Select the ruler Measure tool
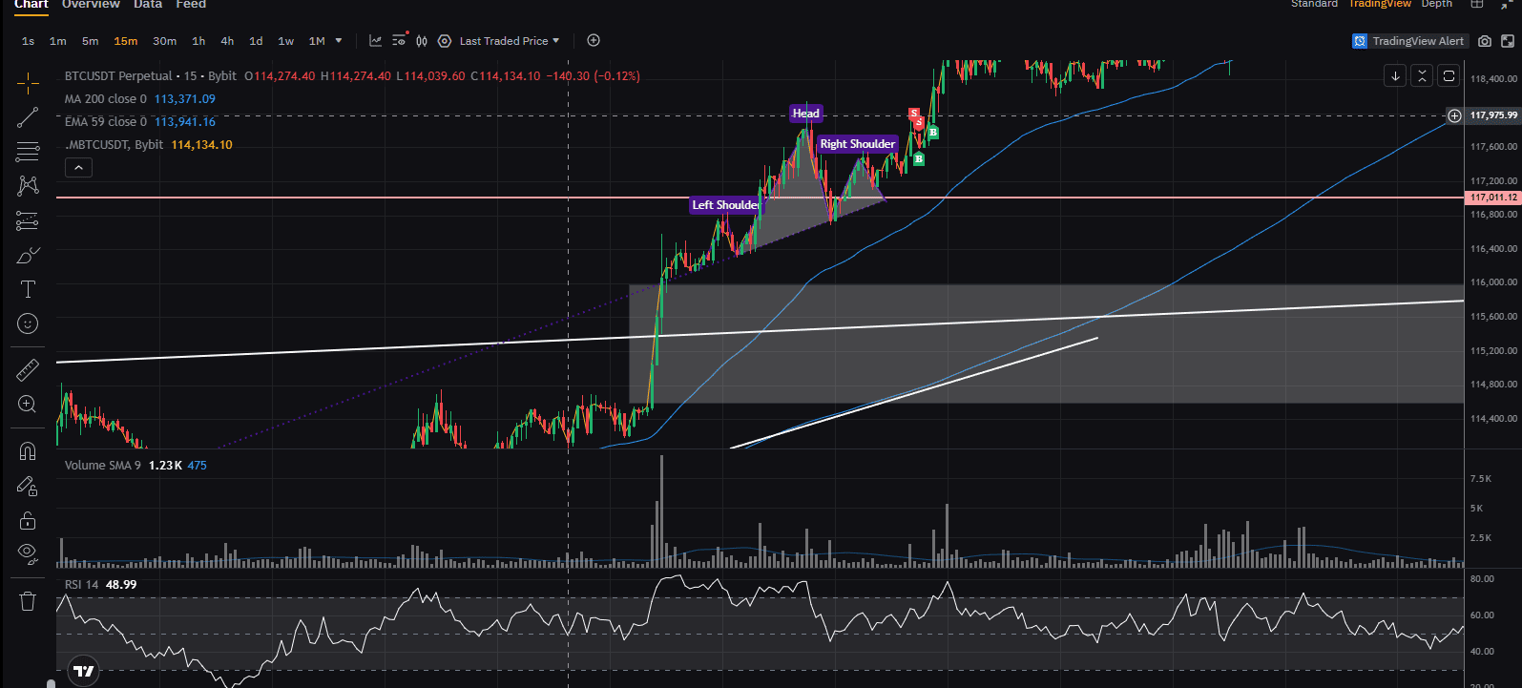The width and height of the screenshot is (1522, 688). tap(28, 369)
